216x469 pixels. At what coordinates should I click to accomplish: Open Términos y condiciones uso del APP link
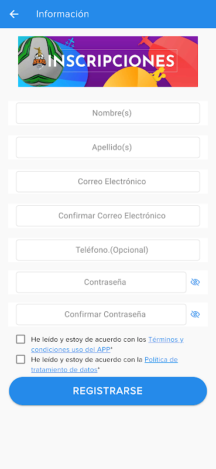pyautogui.click(x=107, y=344)
